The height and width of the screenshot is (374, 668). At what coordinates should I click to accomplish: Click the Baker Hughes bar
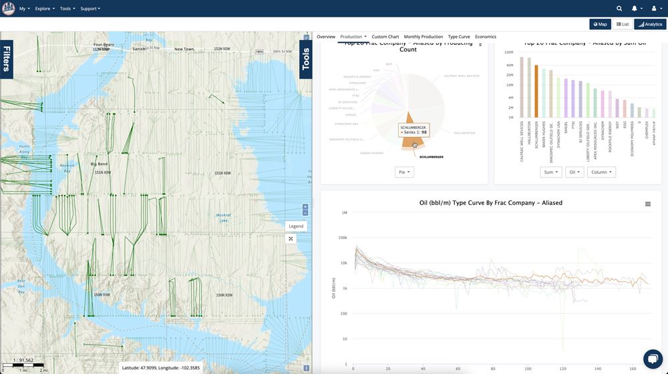pyautogui.click(x=544, y=93)
